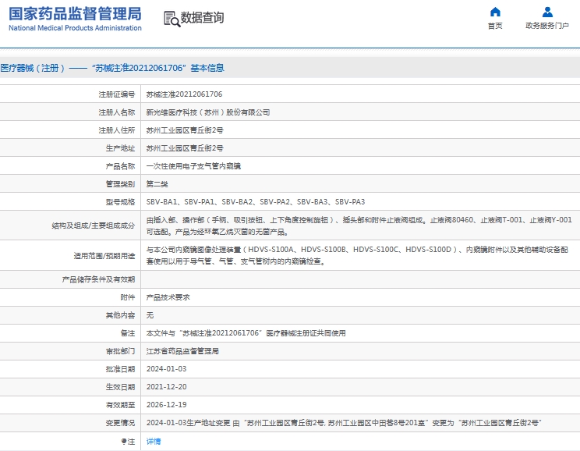Click the 适用范围/预期用途 row label
580x451 pixels.
click(104, 256)
